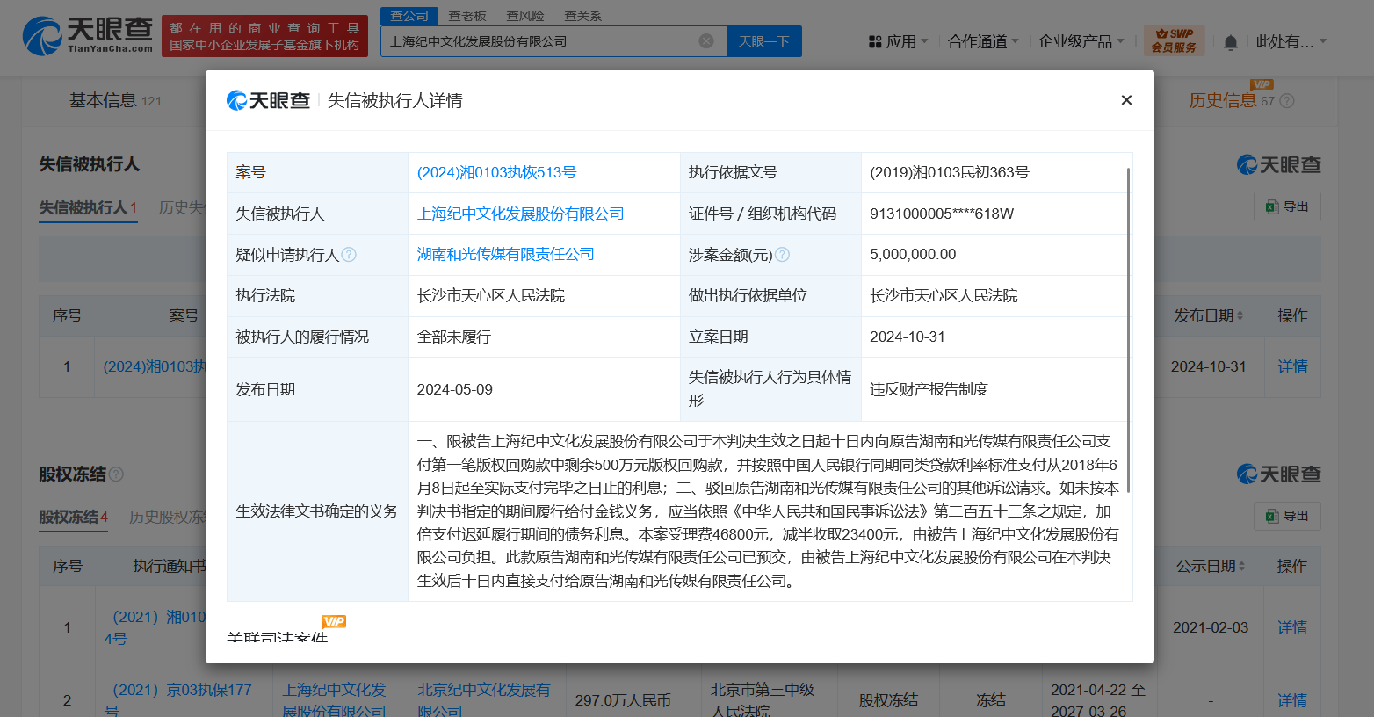This screenshot has width=1374, height=717.
Task: Switch to the 查公司 search tab
Action: point(409,16)
